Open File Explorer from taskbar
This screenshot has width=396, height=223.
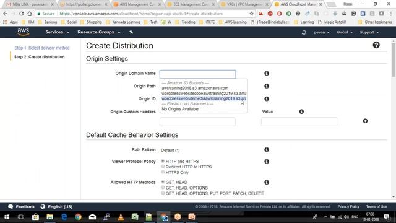coord(49,217)
